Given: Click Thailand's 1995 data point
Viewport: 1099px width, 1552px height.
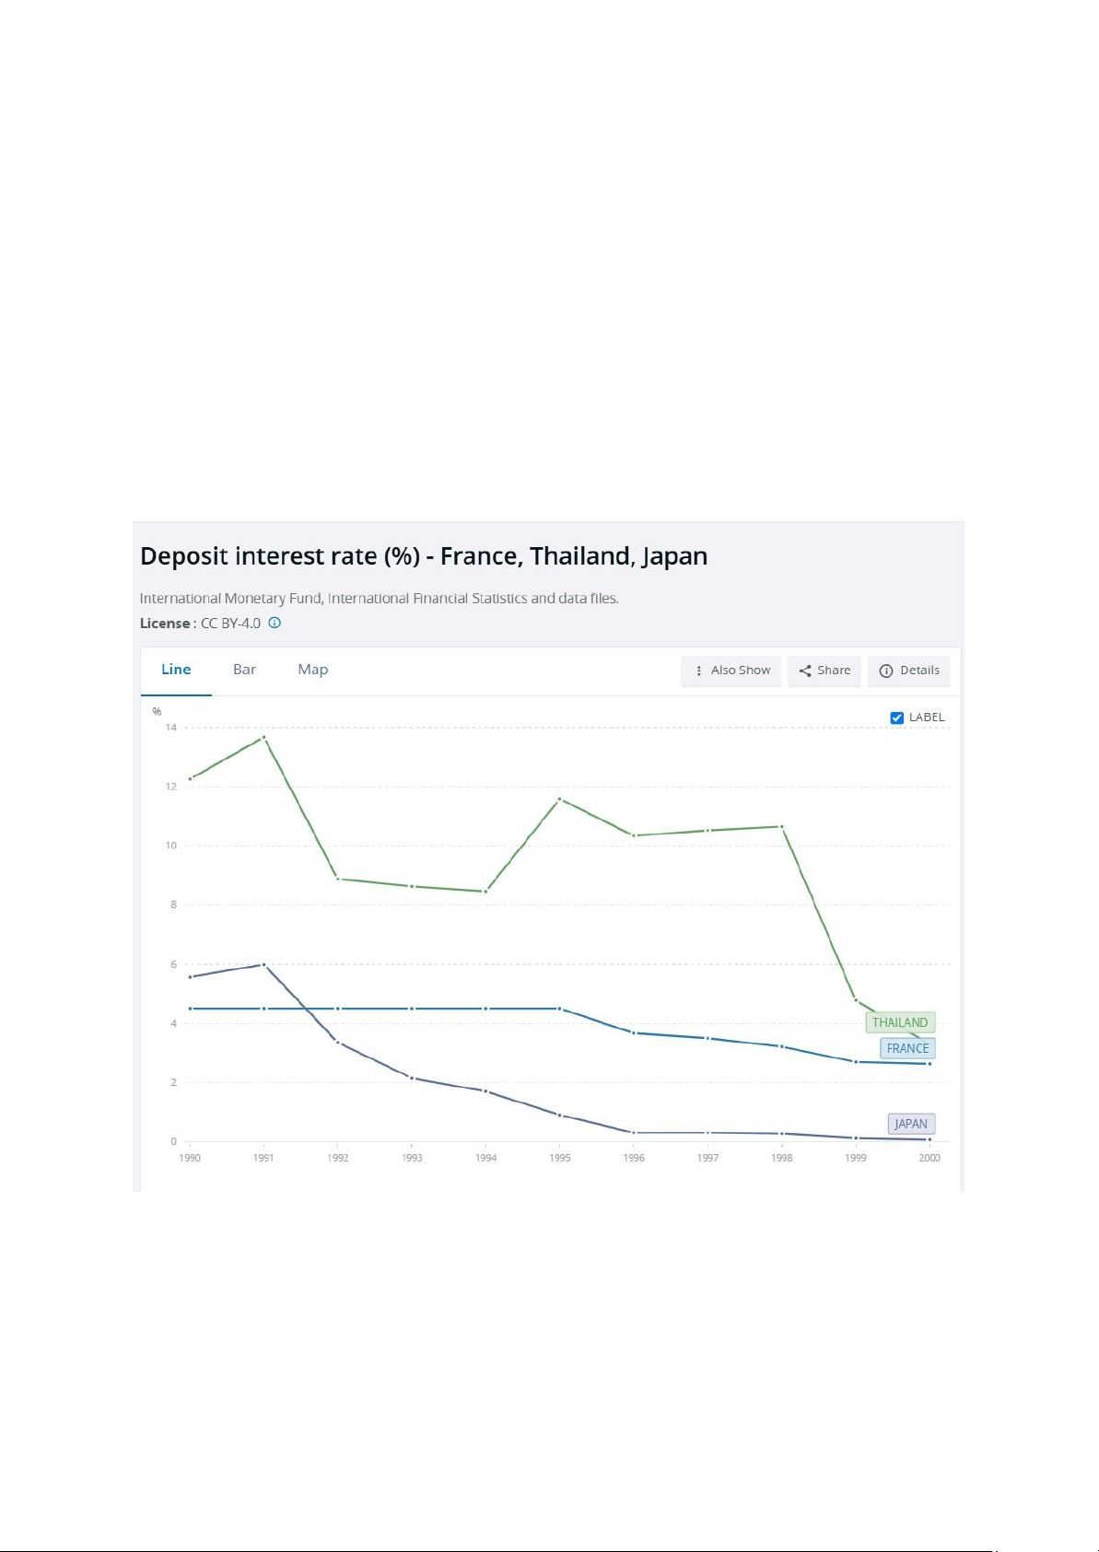Looking at the screenshot, I should pyautogui.click(x=559, y=799).
